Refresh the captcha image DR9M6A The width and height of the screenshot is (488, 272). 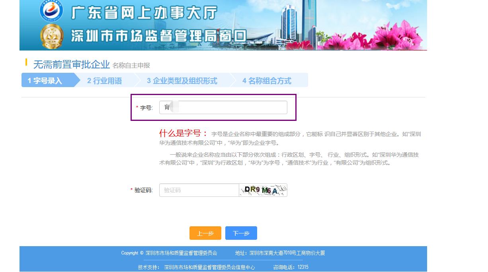tap(263, 190)
